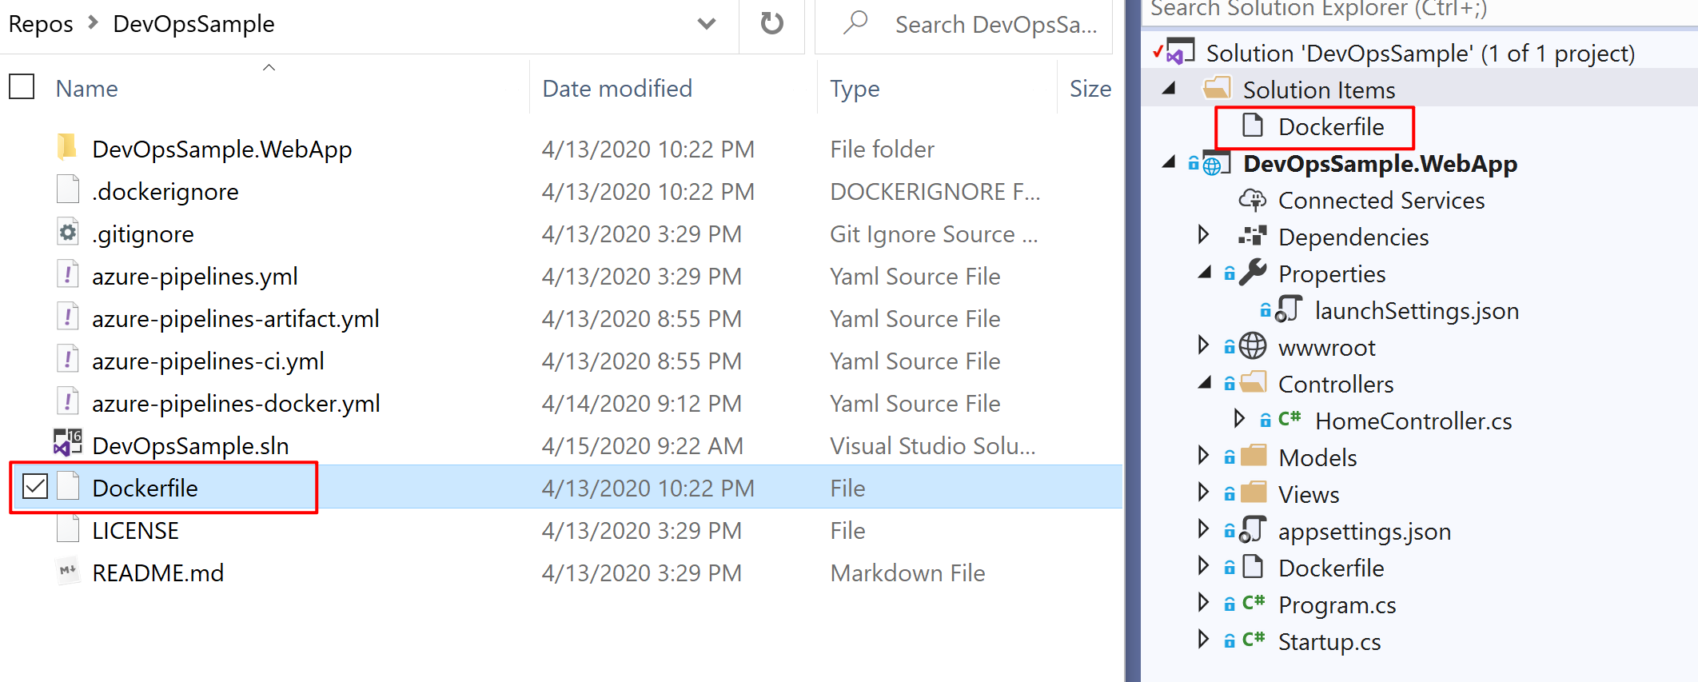Select Dockerfile under Solution Items
Image resolution: width=1698 pixels, height=682 pixels.
(1331, 126)
